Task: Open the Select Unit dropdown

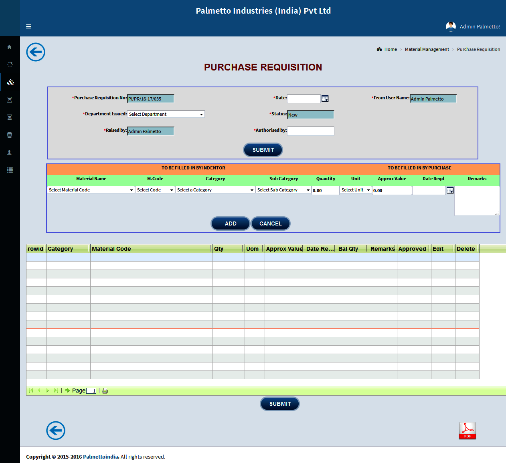Action: [356, 190]
